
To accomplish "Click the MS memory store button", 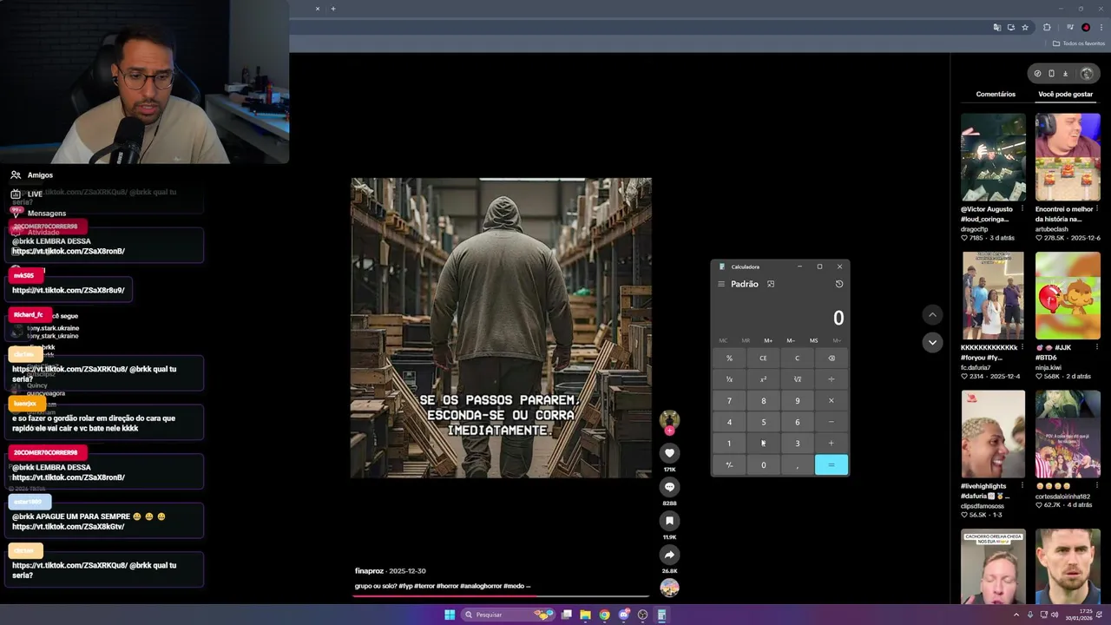I will click(813, 340).
